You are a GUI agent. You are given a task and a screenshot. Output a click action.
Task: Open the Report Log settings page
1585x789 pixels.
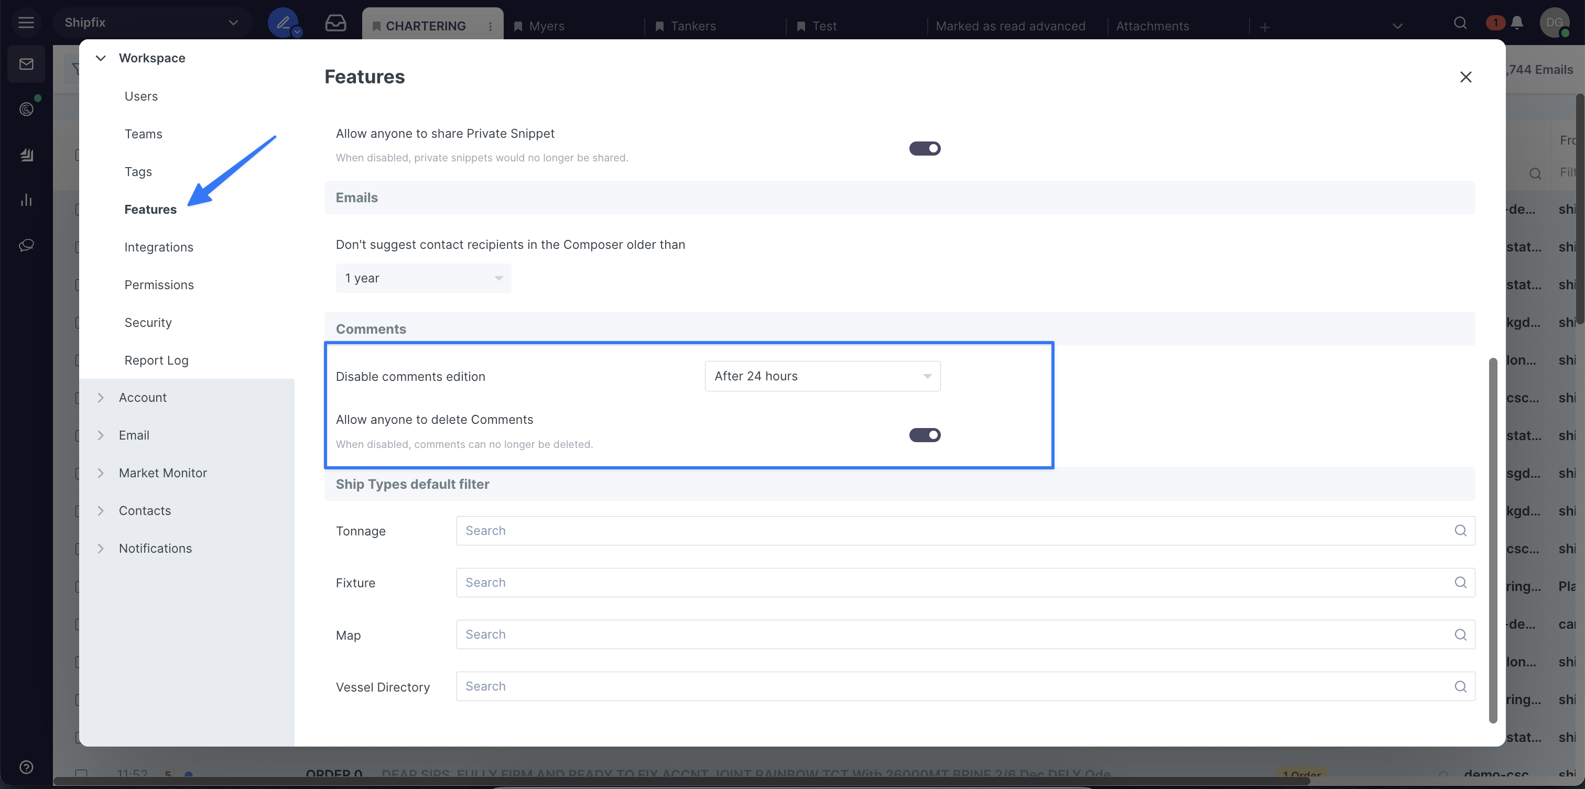point(156,360)
